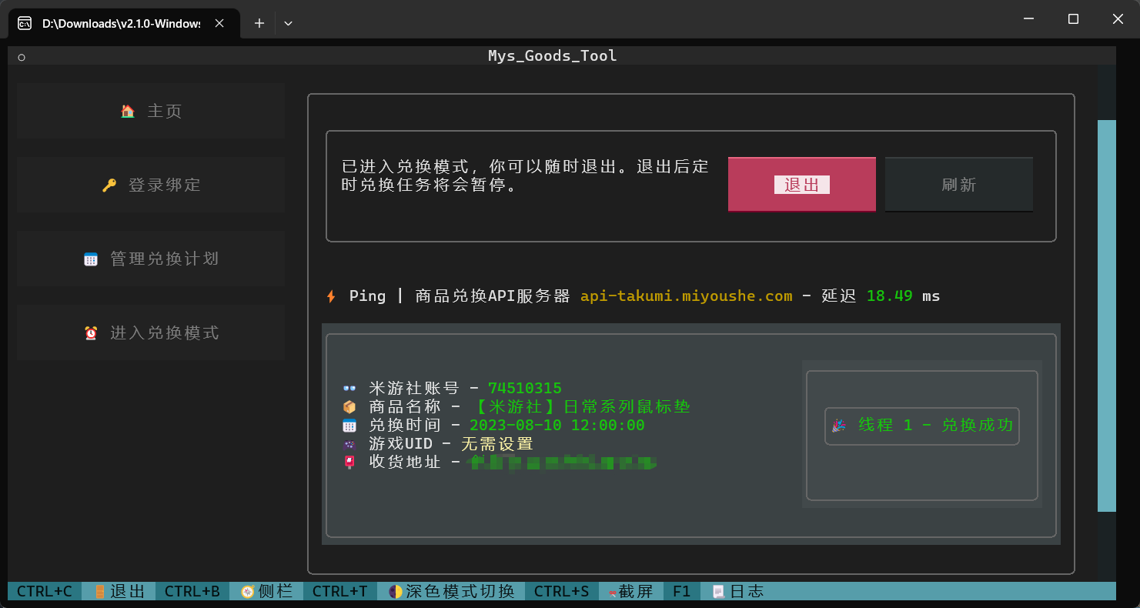Click the log icon beside 日志
This screenshot has height=608, width=1140.
pyautogui.click(x=717, y=591)
